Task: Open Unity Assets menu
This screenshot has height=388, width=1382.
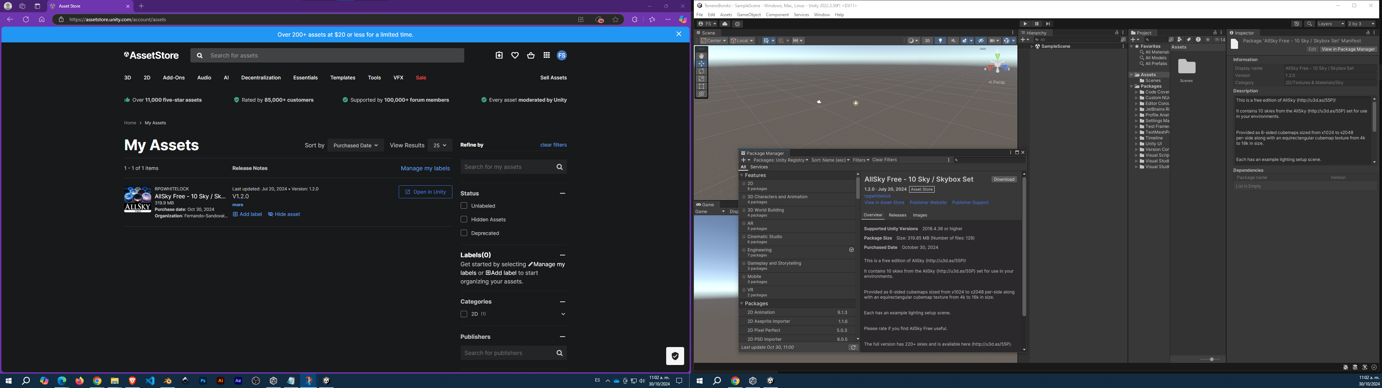Action: 726,15
